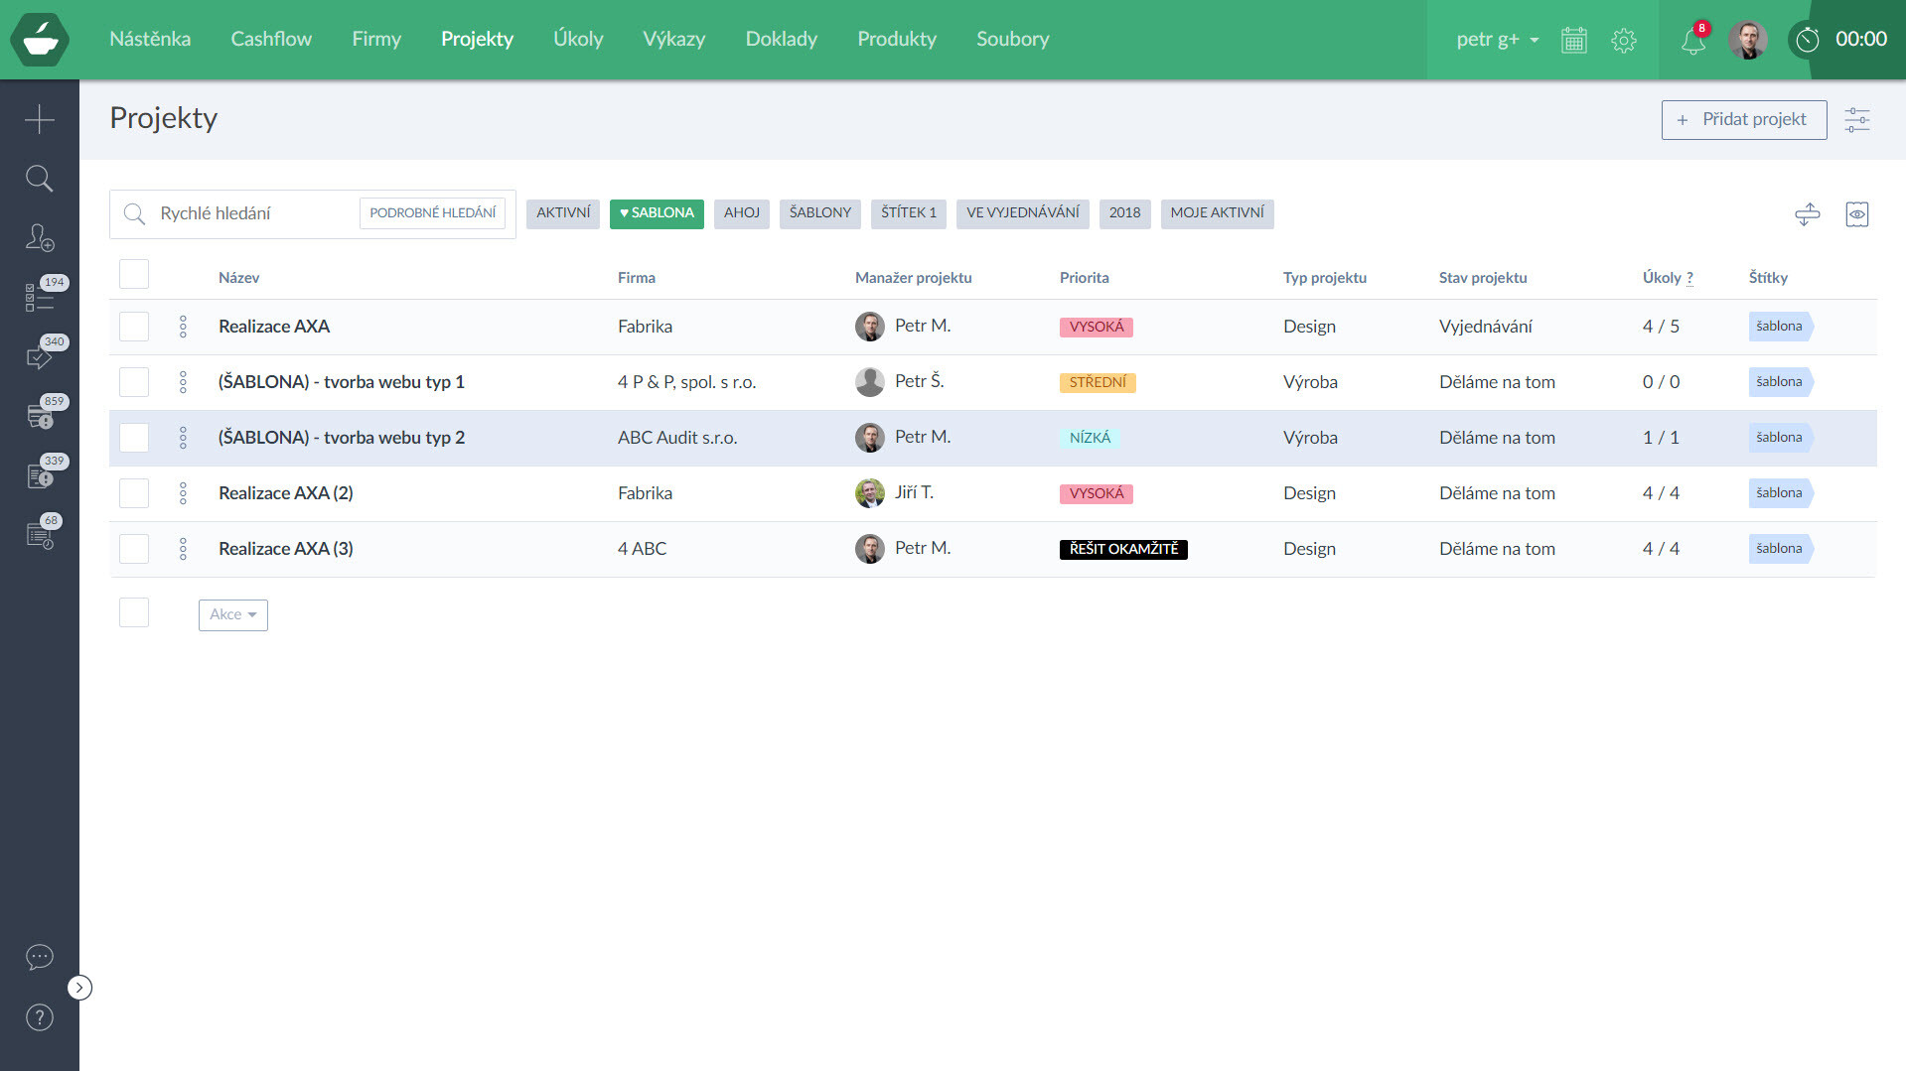Expand the collapsed left sidebar
This screenshot has width=1906, height=1071.
pyautogui.click(x=79, y=988)
